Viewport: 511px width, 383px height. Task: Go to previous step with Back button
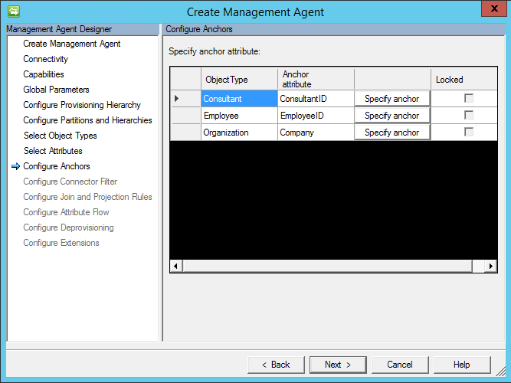pos(276,365)
